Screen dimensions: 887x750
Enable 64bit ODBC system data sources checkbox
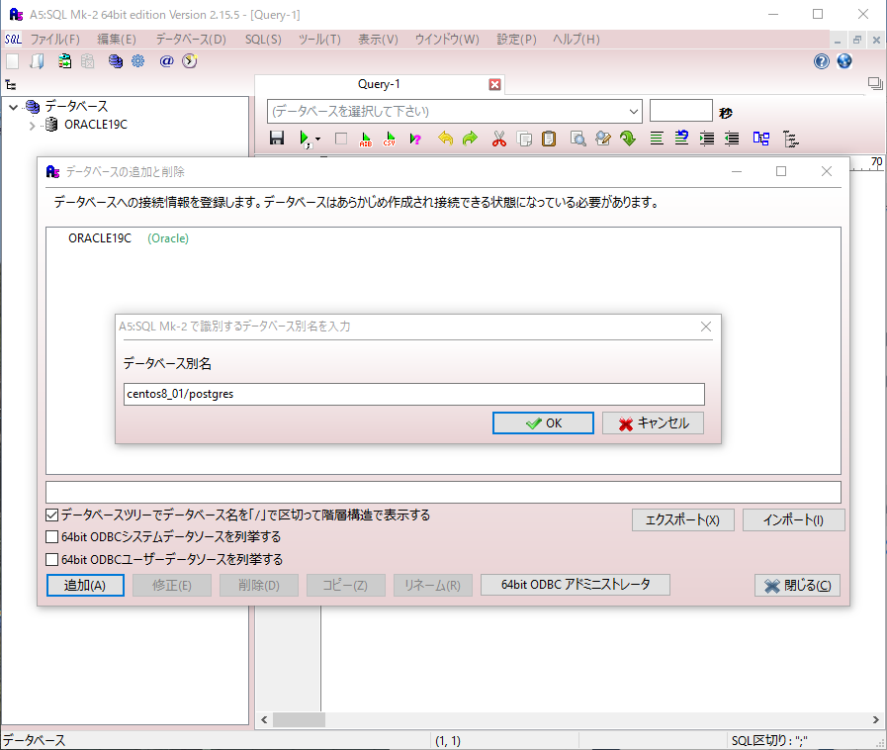point(52,537)
